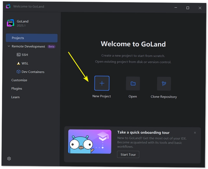Click the GoLand 2025.1 version text

(21, 26)
